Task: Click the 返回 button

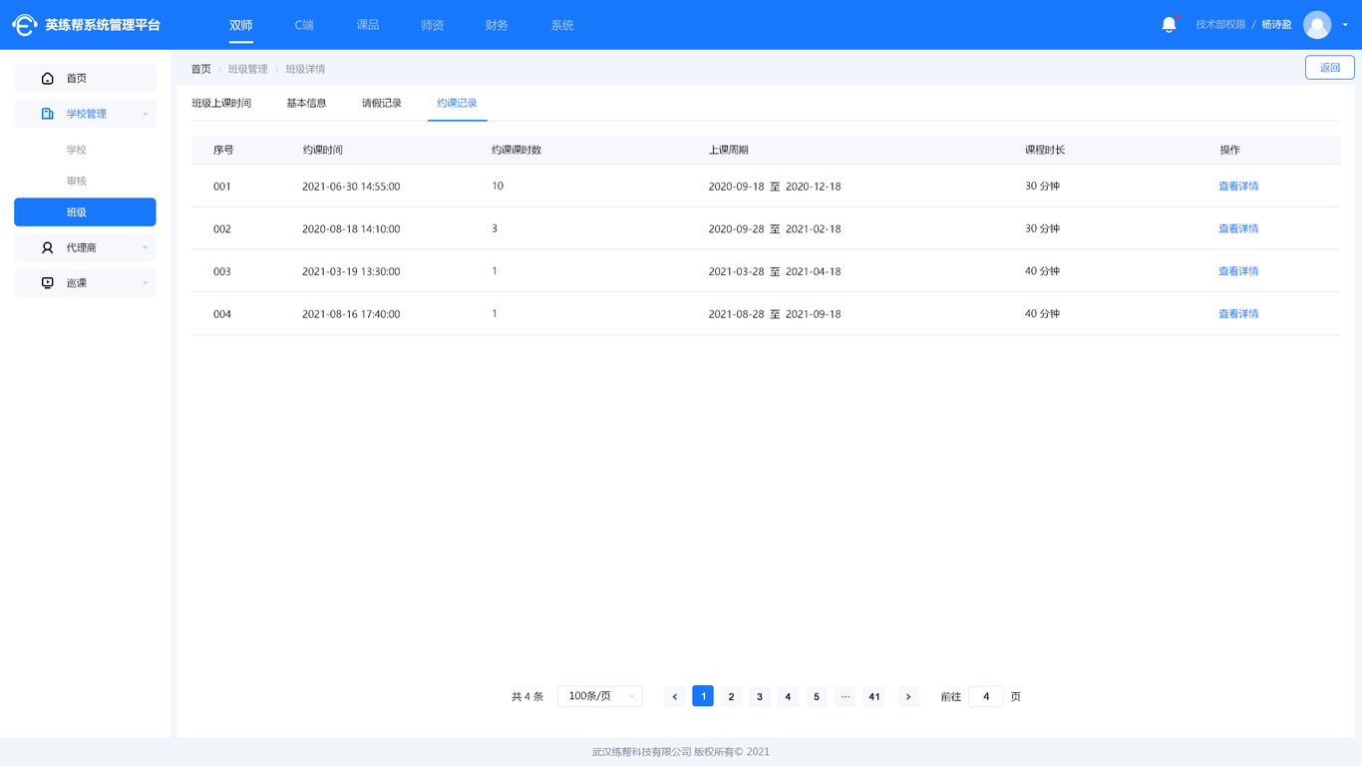Action: coord(1330,68)
